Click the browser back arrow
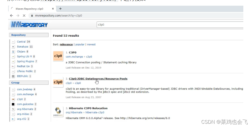The width and height of the screenshot is (252, 127). [11, 15]
